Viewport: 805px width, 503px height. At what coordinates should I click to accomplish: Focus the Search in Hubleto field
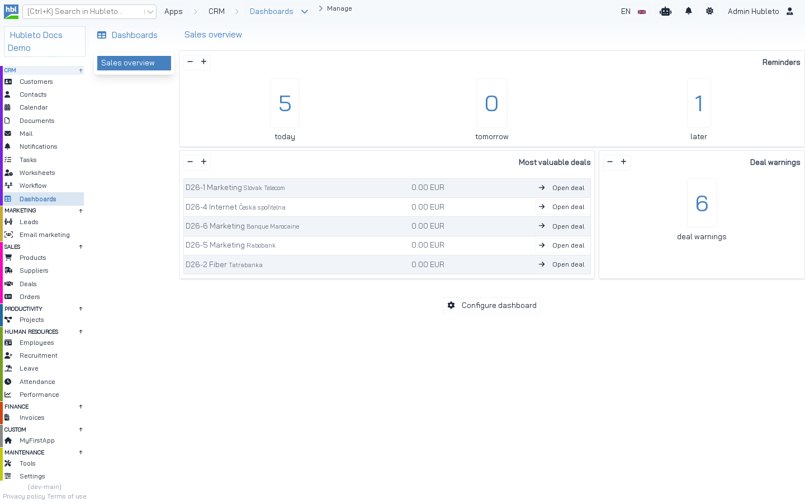pyautogui.click(x=84, y=11)
